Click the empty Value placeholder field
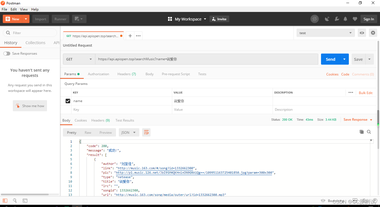This screenshot has width=380, height=207. [x=222, y=110]
